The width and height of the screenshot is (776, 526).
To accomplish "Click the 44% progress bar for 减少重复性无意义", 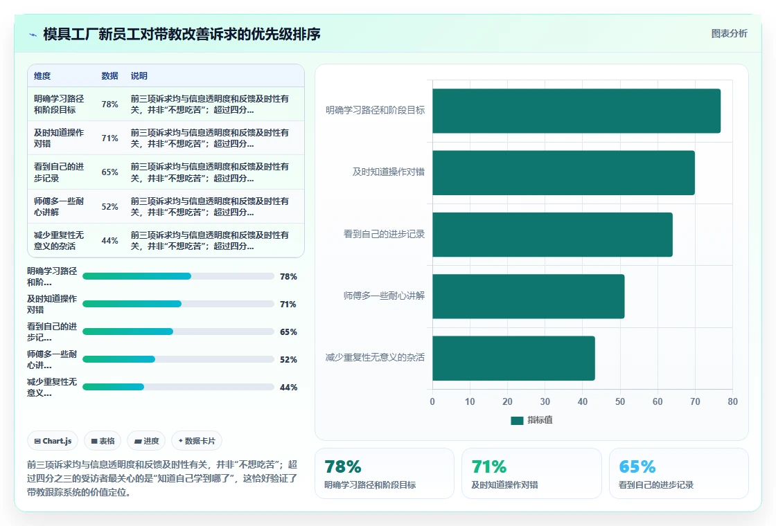I will 178,387.
